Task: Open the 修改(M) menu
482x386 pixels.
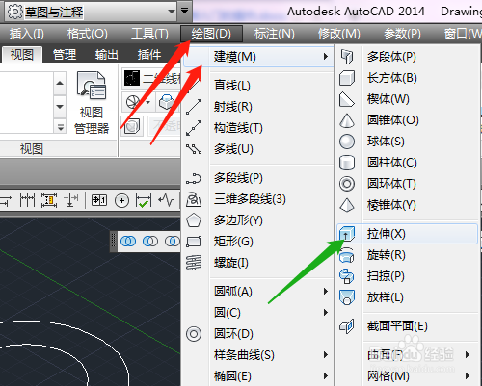Action: click(x=339, y=34)
